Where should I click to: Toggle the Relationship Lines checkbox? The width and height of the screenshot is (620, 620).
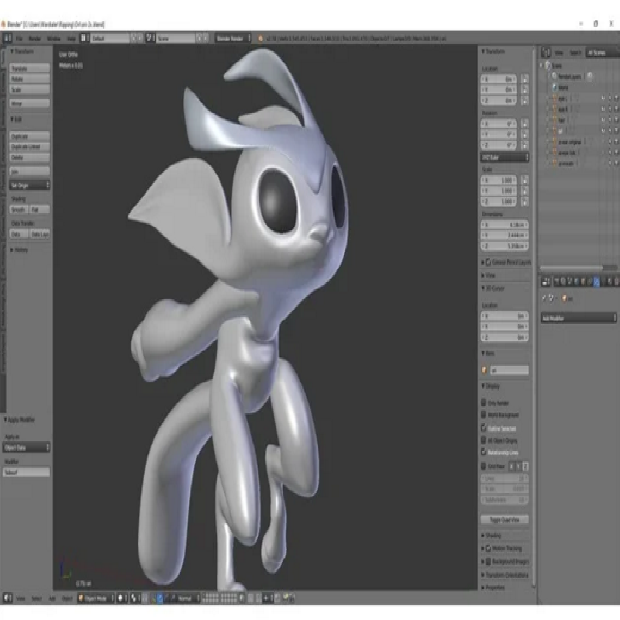(x=484, y=452)
